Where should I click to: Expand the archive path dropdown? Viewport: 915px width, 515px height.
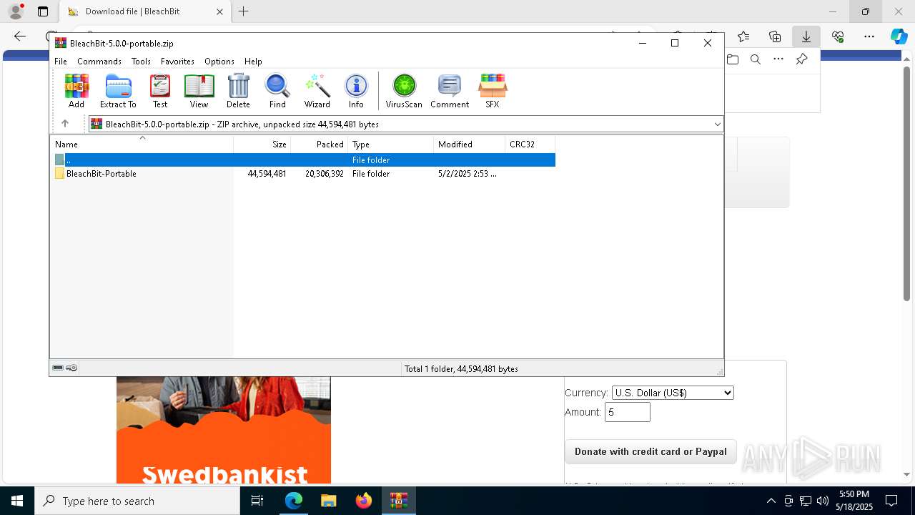717,124
